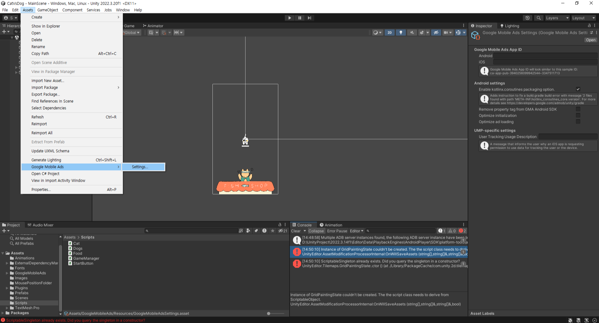Image resolution: width=599 pixels, height=323 pixels.
Task: Open the draw mode shading dropdown
Action: [x=377, y=32]
